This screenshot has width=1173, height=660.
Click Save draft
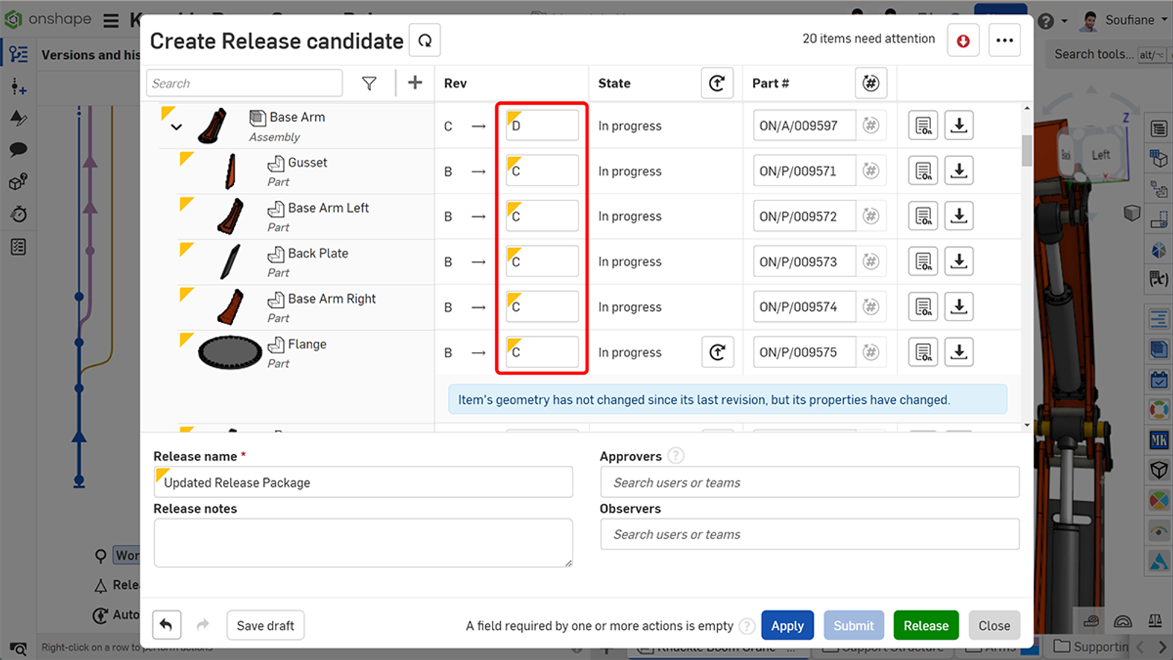(265, 625)
